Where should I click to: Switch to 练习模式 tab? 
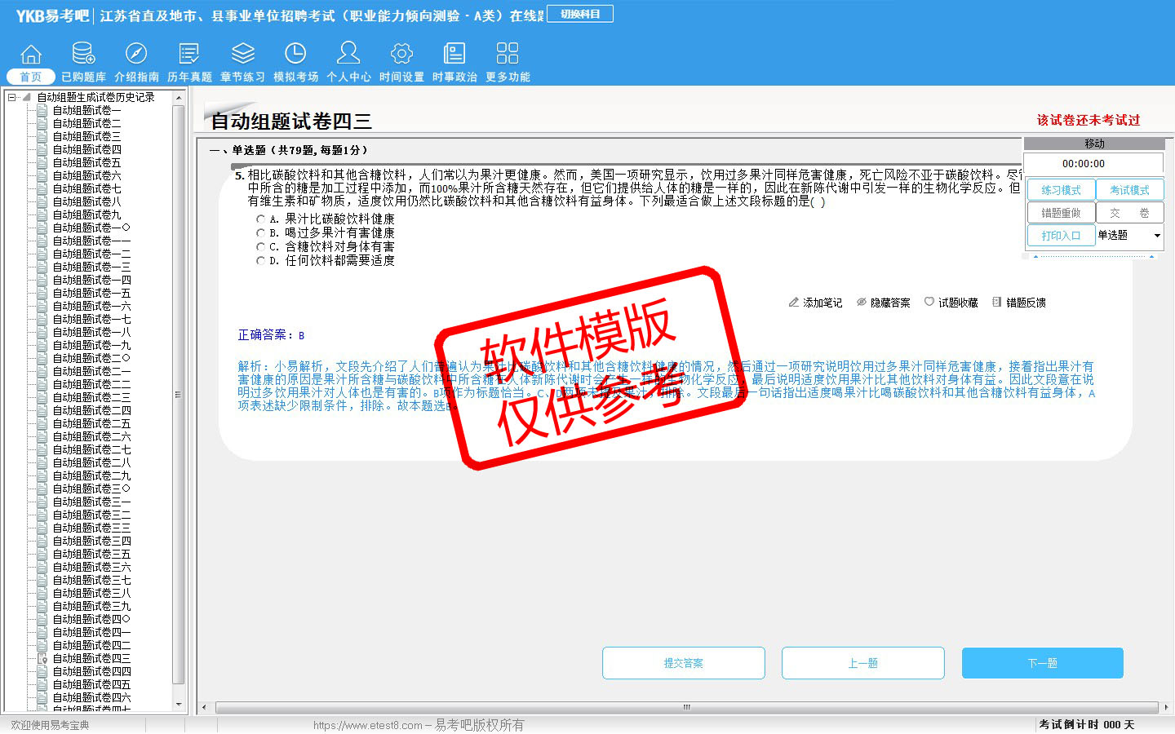[x=1061, y=190]
